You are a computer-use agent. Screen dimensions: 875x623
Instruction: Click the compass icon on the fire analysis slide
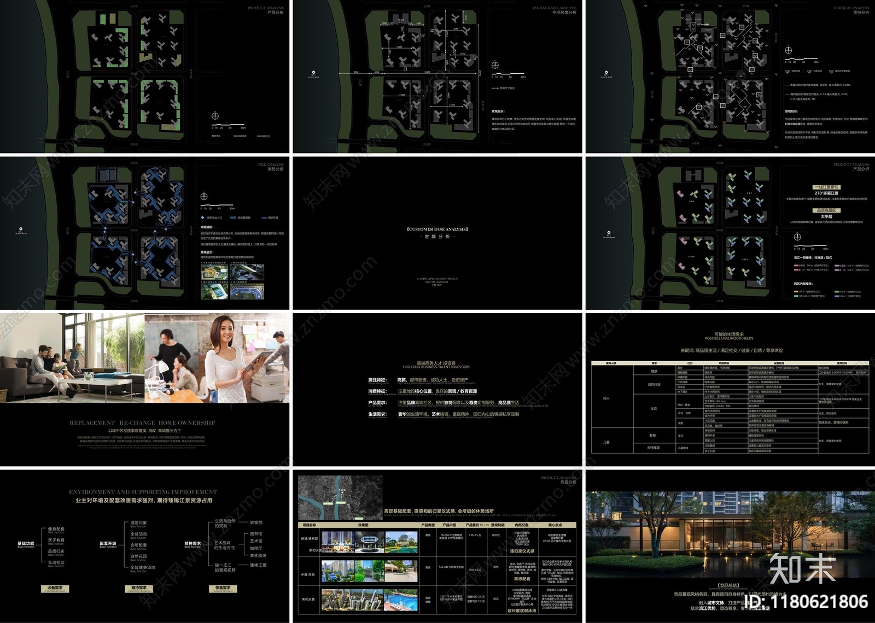(204, 197)
